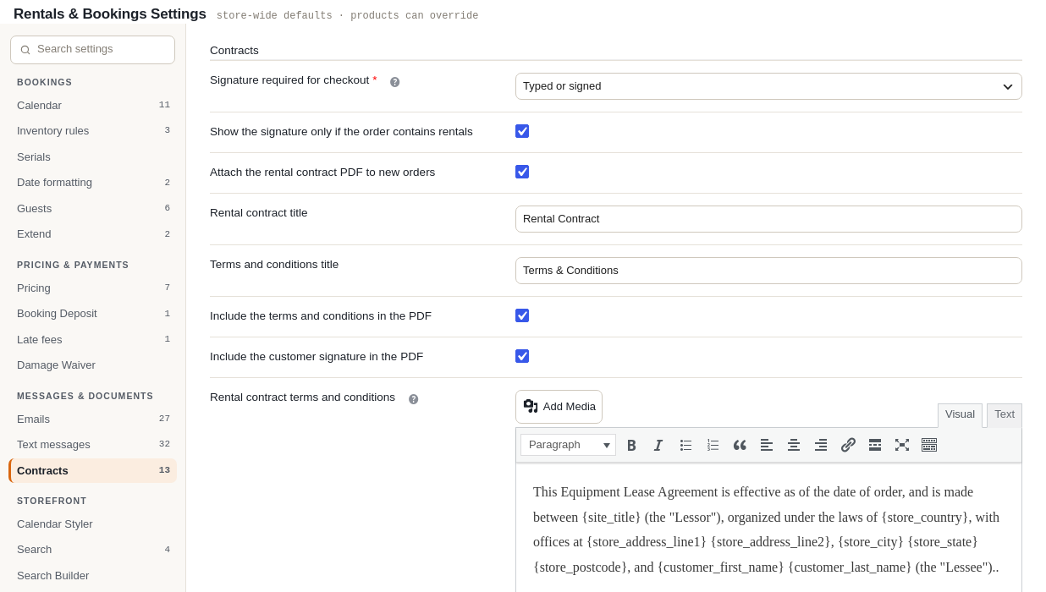Open help tooltip for Signature required
This screenshot has height=592, width=1046.
(x=394, y=82)
